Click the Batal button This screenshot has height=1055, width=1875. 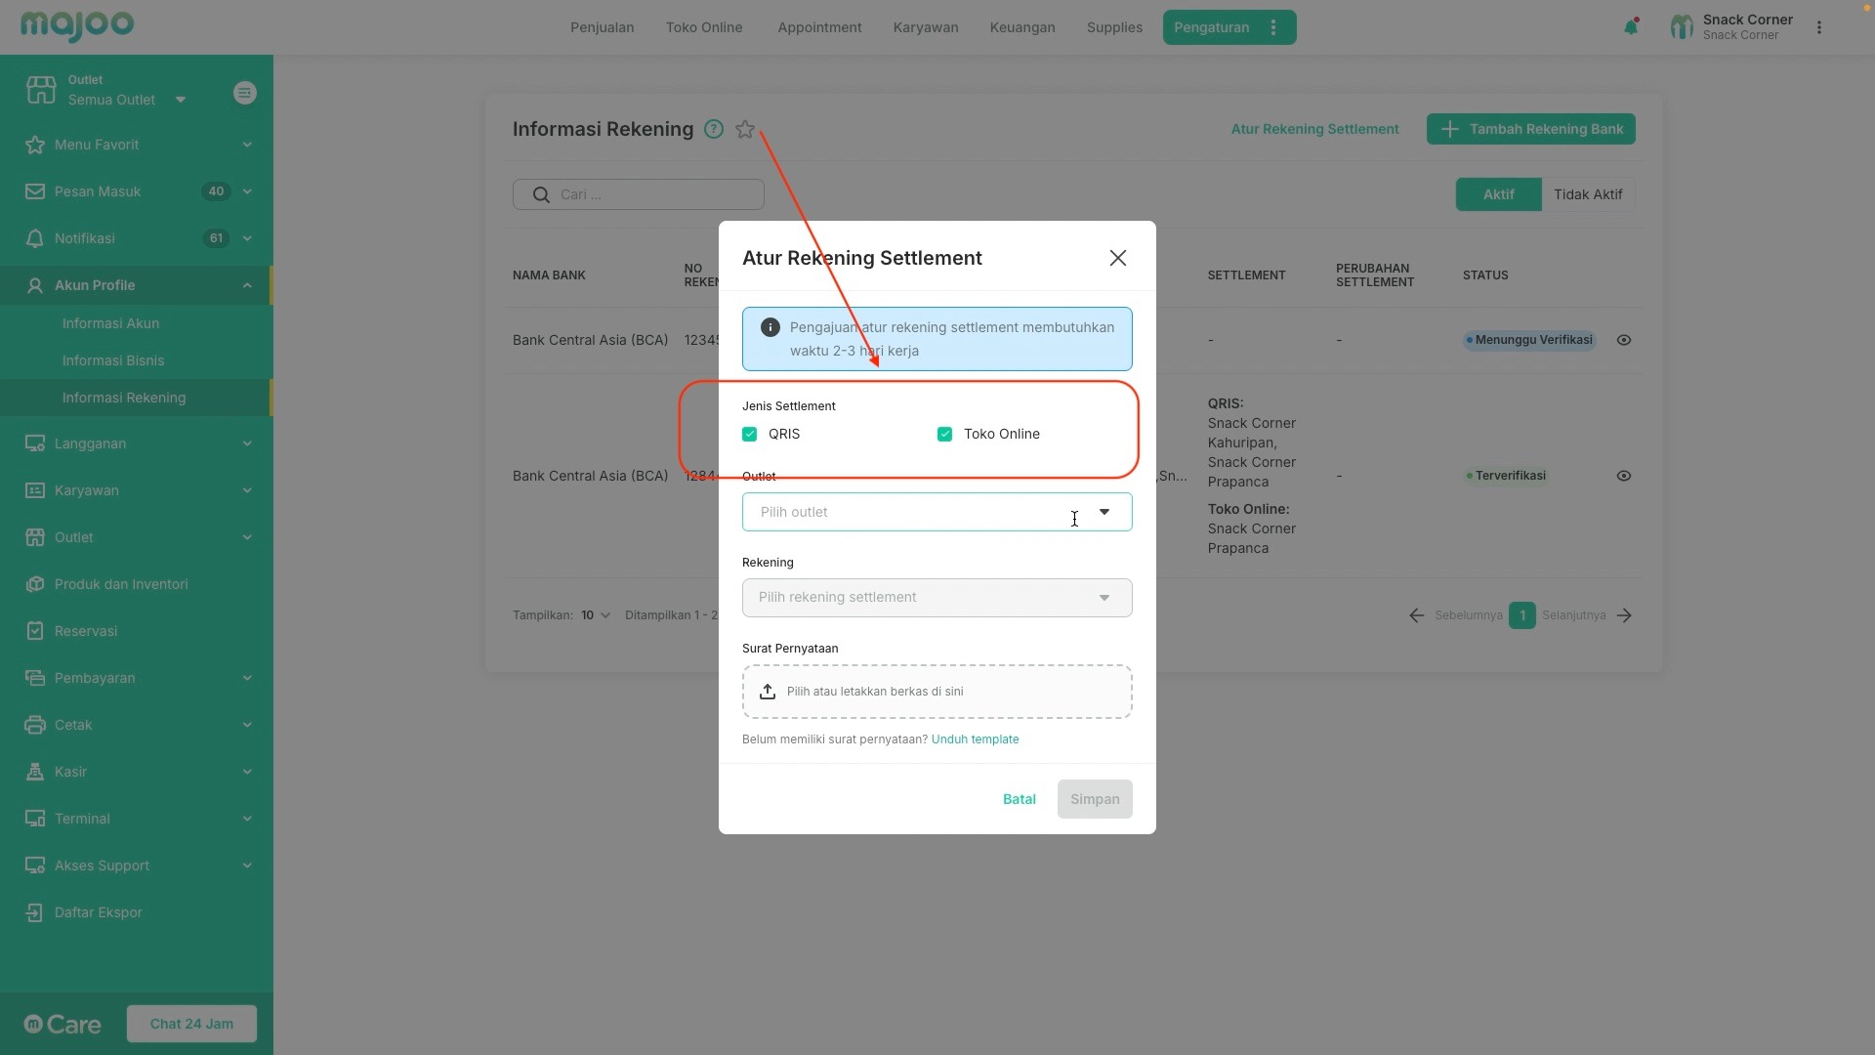pos(1019,799)
